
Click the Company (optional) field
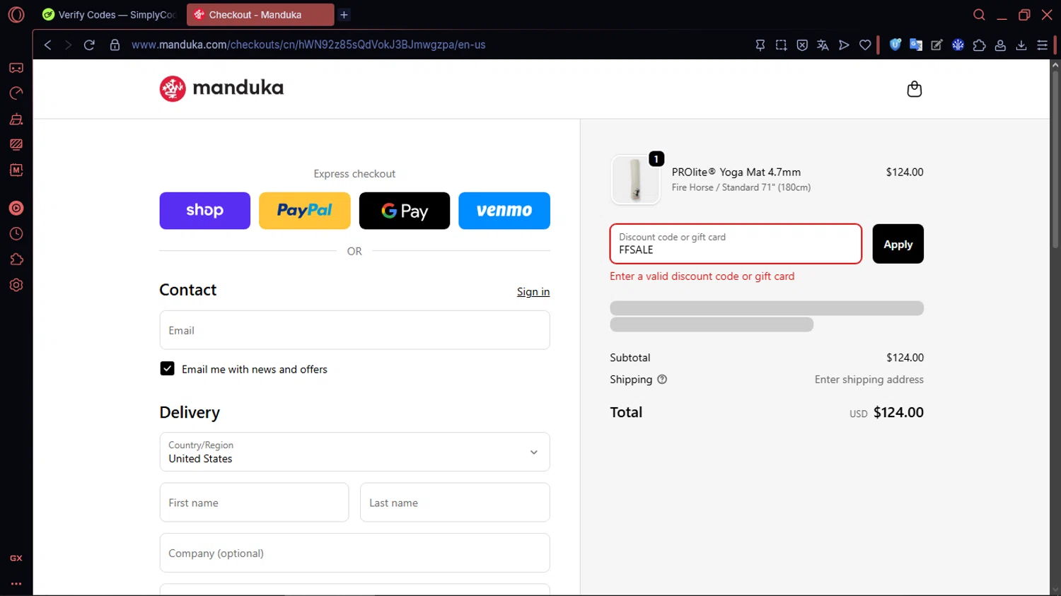[354, 553]
